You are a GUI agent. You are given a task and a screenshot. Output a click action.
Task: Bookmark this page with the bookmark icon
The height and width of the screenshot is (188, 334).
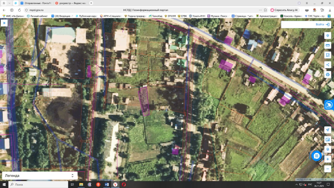click(265, 10)
